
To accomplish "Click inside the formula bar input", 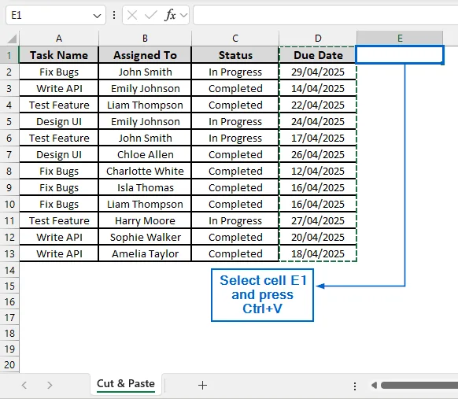I will [x=325, y=15].
